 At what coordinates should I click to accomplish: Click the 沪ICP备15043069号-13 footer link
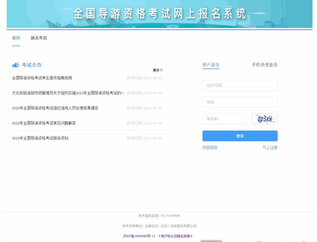click(x=139, y=236)
